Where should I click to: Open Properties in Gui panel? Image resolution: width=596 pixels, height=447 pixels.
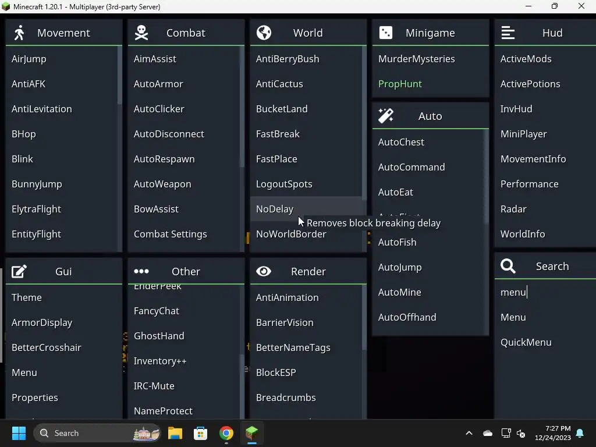pyautogui.click(x=64, y=398)
